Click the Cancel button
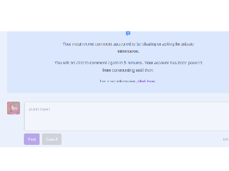 (x=52, y=139)
